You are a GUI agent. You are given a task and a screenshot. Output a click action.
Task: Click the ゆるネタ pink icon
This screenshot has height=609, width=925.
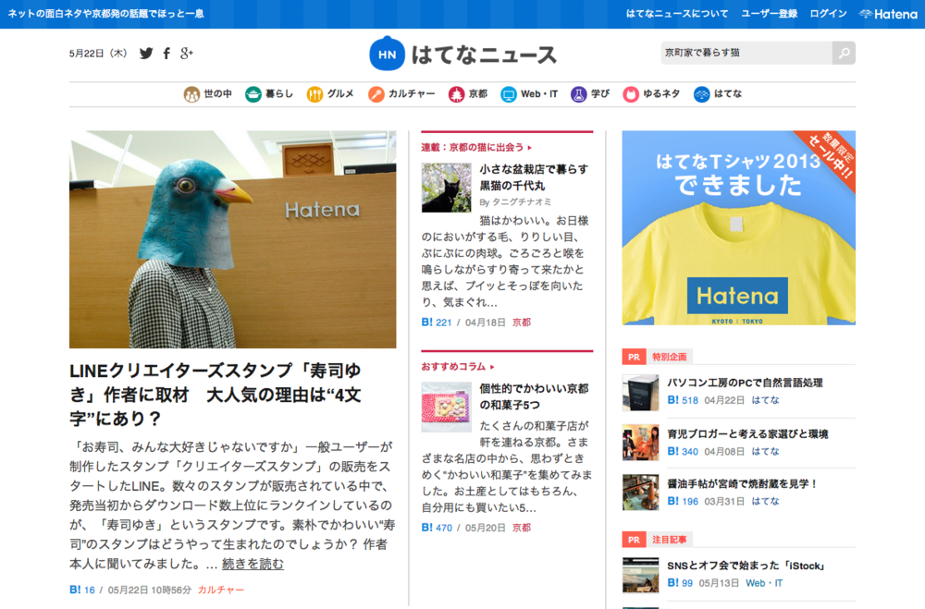tap(631, 93)
